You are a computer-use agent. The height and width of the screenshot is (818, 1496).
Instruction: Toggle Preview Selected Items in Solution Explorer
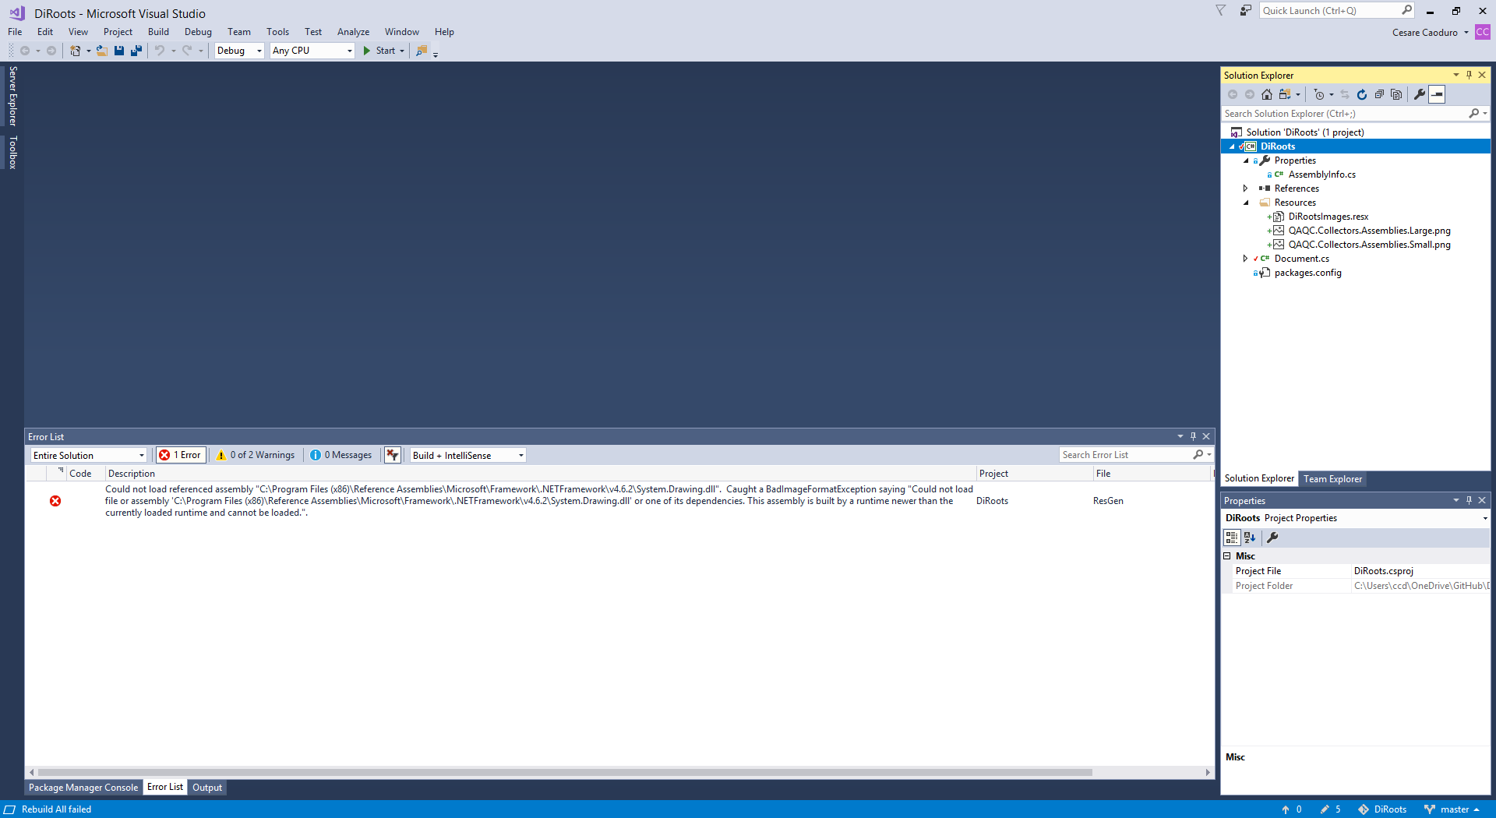pyautogui.click(x=1438, y=94)
